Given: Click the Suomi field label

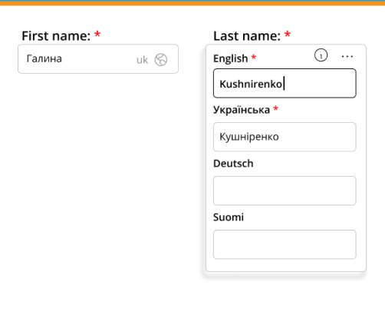Looking at the screenshot, I should pos(229,217).
